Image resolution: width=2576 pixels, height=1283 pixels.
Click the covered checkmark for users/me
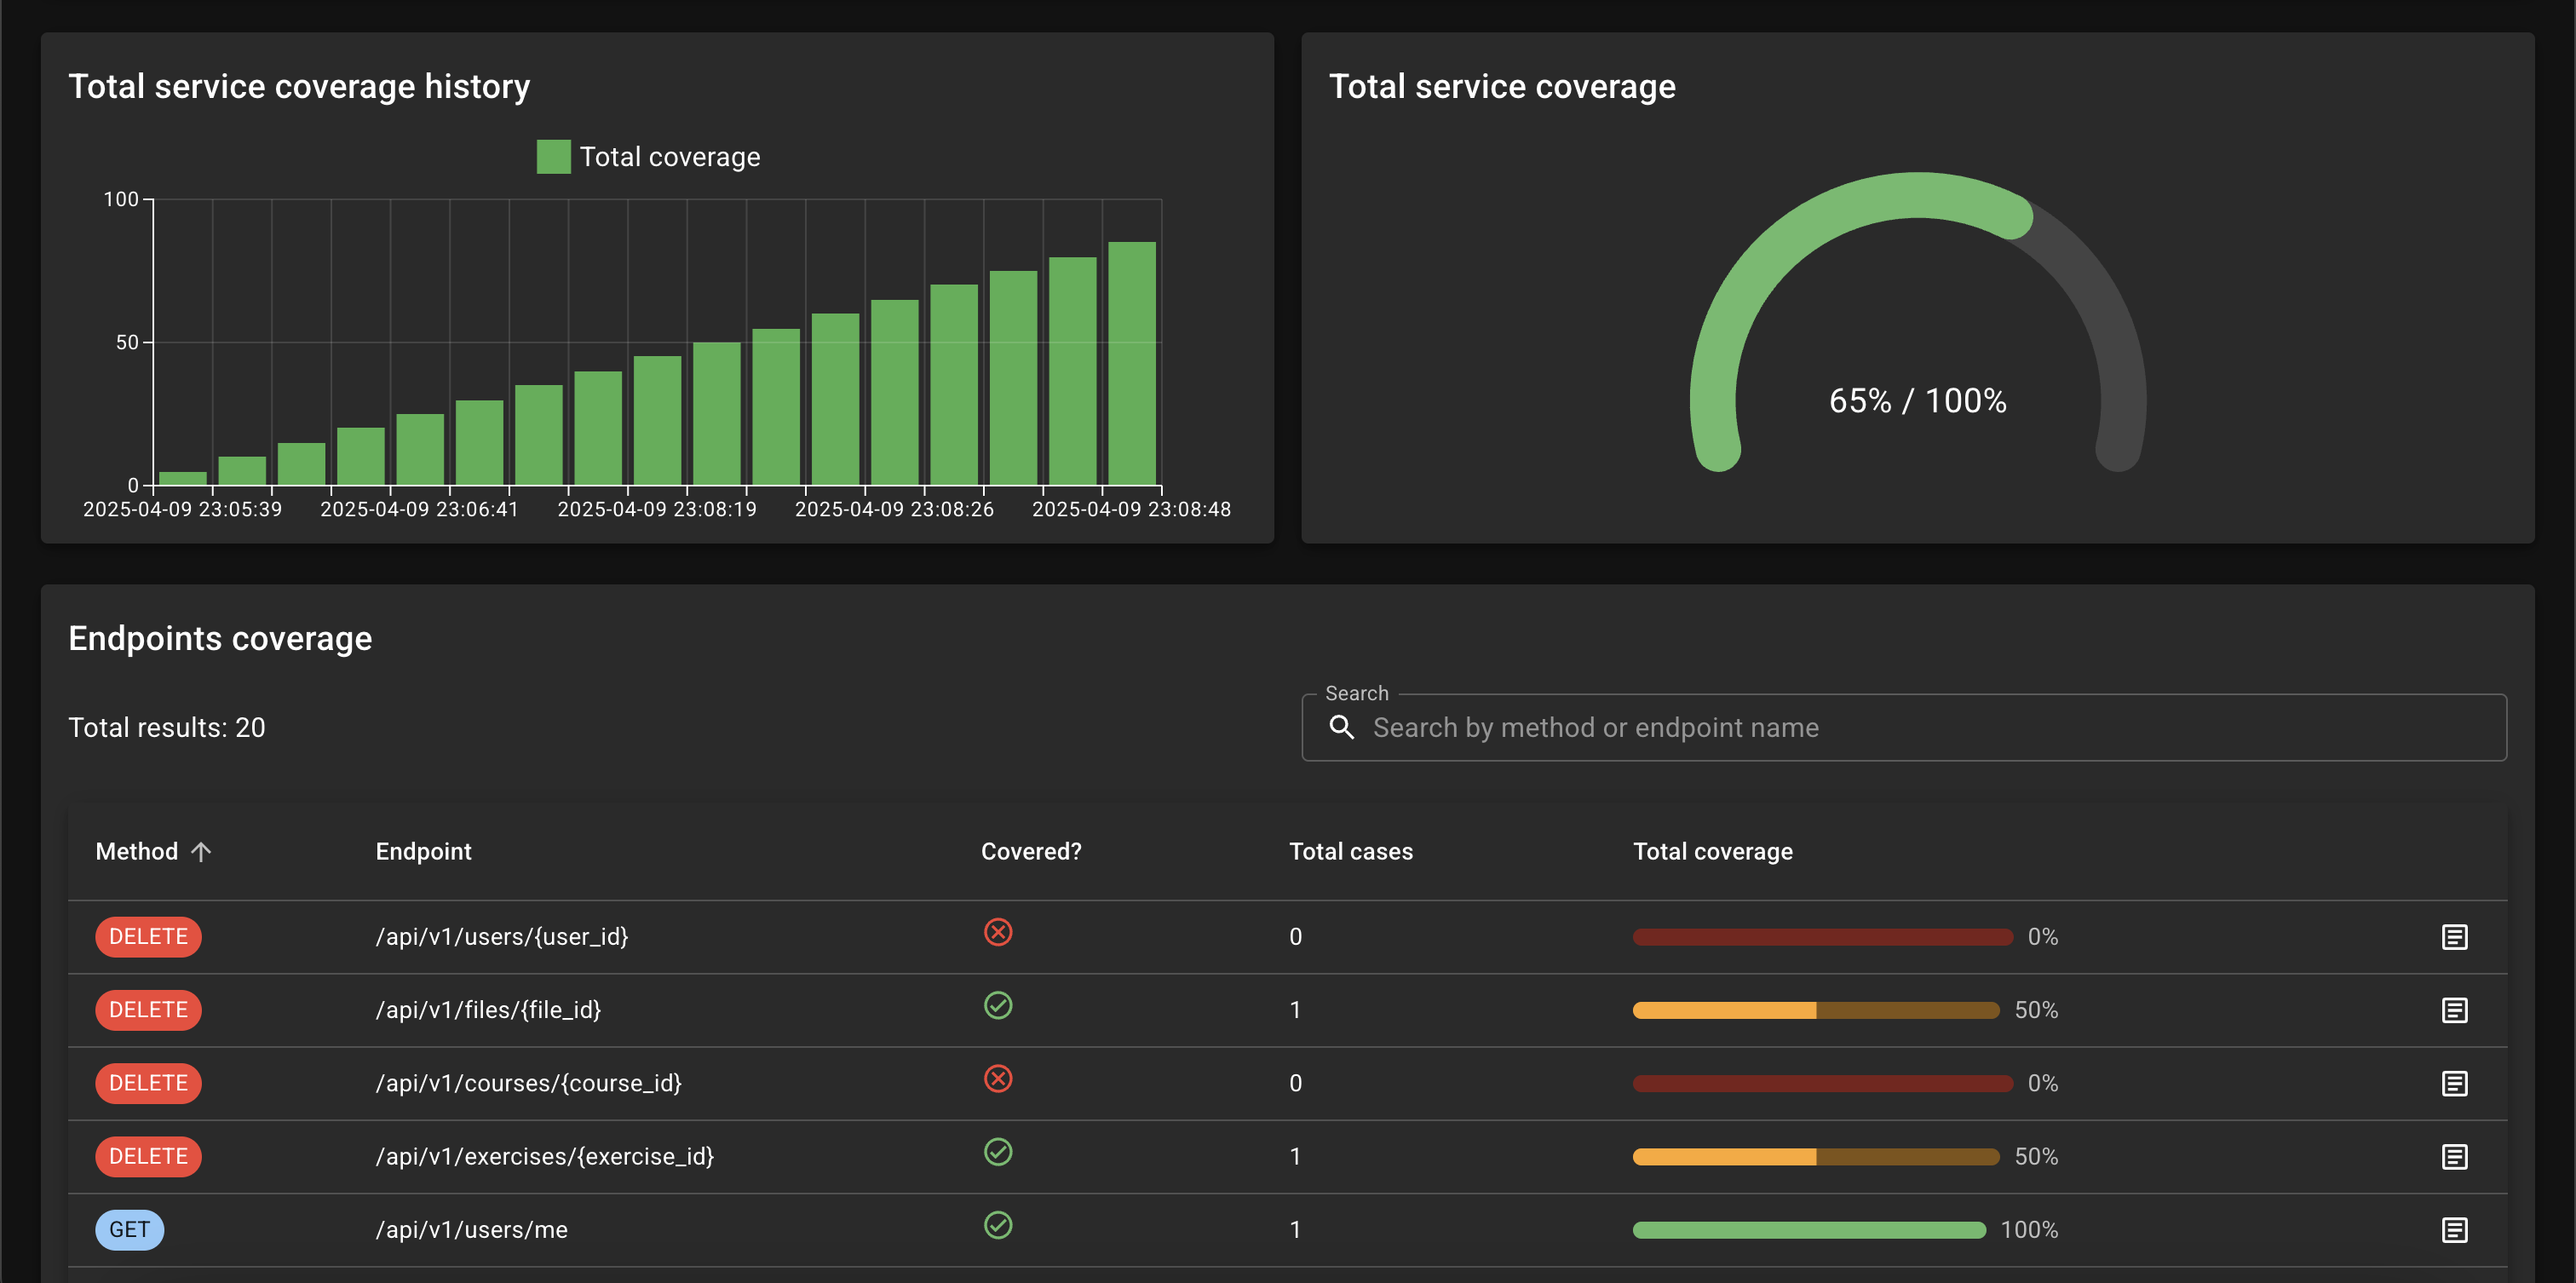pyautogui.click(x=998, y=1225)
